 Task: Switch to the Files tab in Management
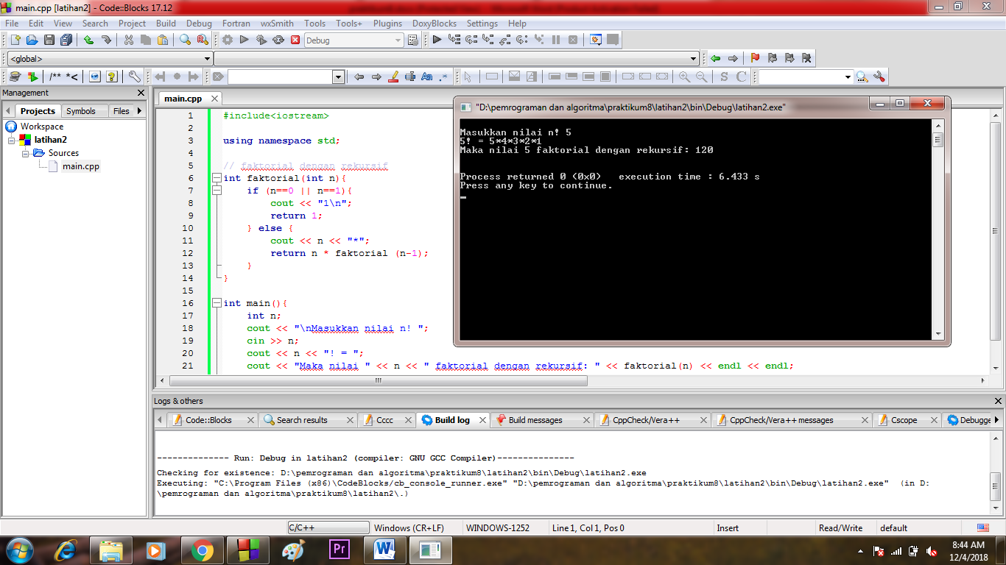tap(122, 111)
